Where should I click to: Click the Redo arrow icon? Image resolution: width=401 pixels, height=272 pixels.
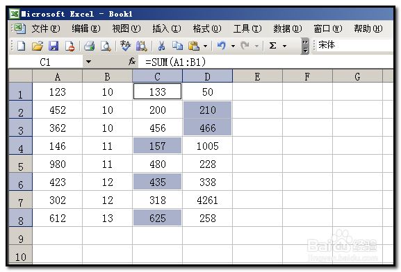point(245,46)
